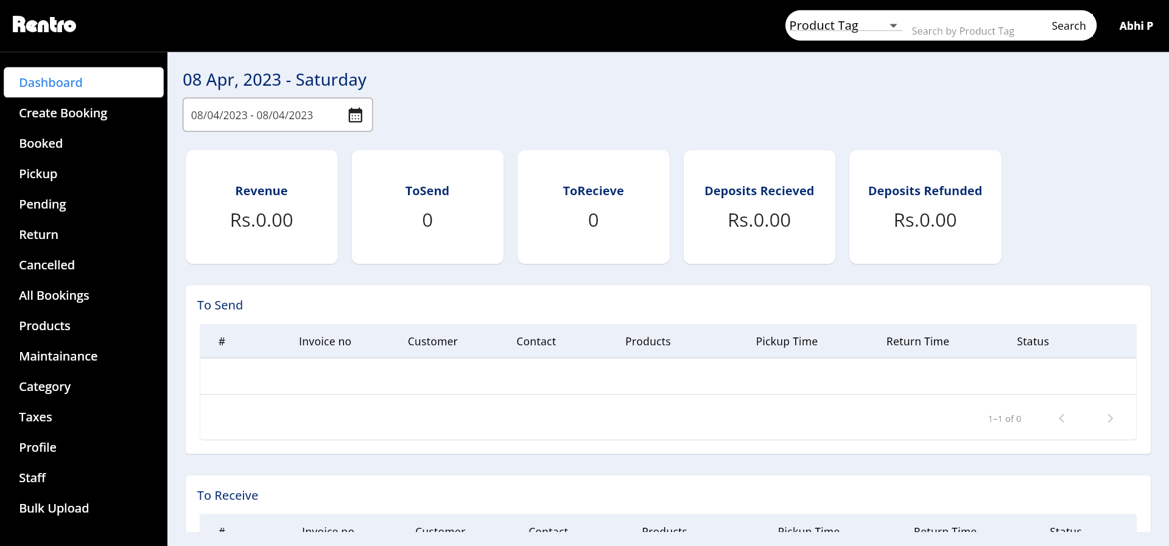1169x546 pixels.
Task: Open the Abhi P user menu
Action: pyautogui.click(x=1136, y=26)
